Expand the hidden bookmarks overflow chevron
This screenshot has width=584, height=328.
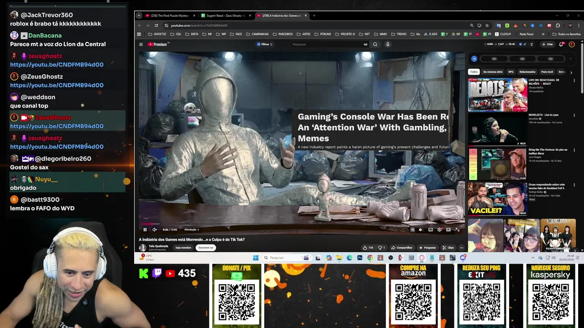543,34
